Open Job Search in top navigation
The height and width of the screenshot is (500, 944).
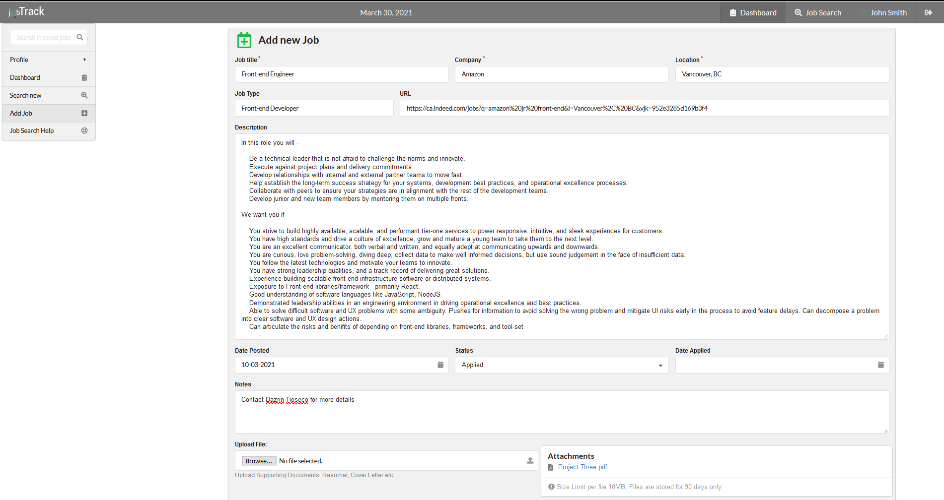[818, 13]
